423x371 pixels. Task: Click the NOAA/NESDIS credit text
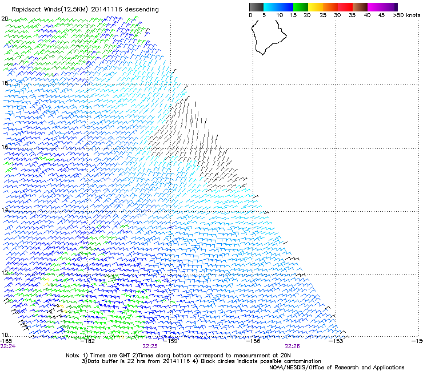coord(337,368)
